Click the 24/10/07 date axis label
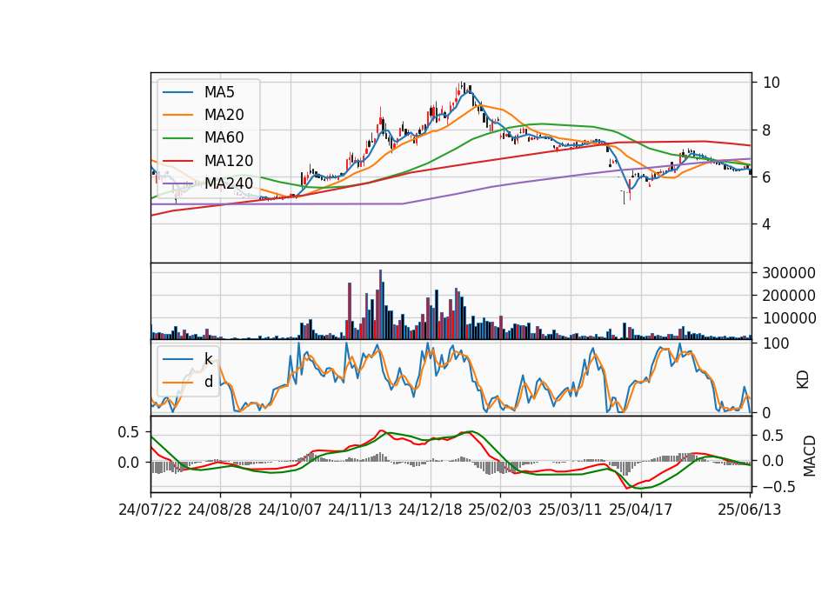Viewport: 835px width, 600px height. coord(291,510)
